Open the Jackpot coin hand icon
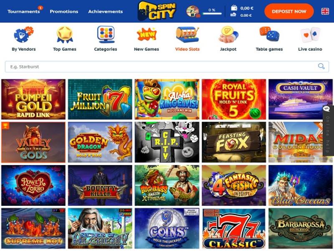The width and height of the screenshot is (334, 251). coord(228,35)
